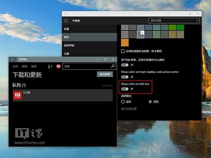Image resolution: width=211 pixels, height=158 pixels.
Task: Select the 浅色 light mode radio button
Action: pyautogui.click(x=123, y=102)
